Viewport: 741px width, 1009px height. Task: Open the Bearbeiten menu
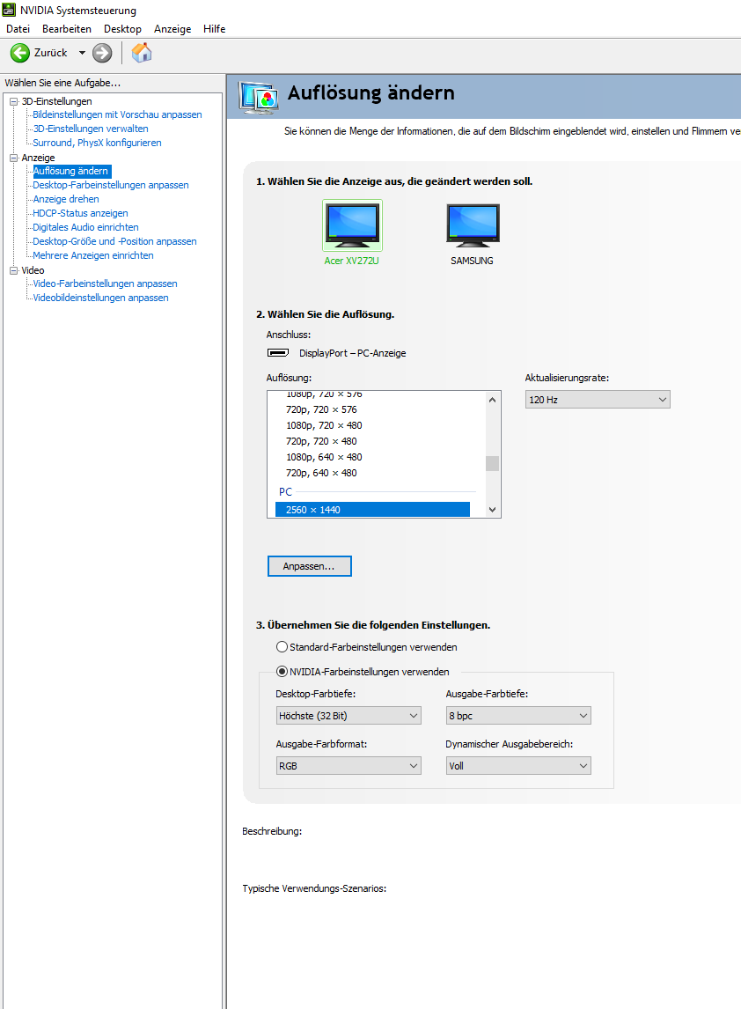click(x=67, y=29)
